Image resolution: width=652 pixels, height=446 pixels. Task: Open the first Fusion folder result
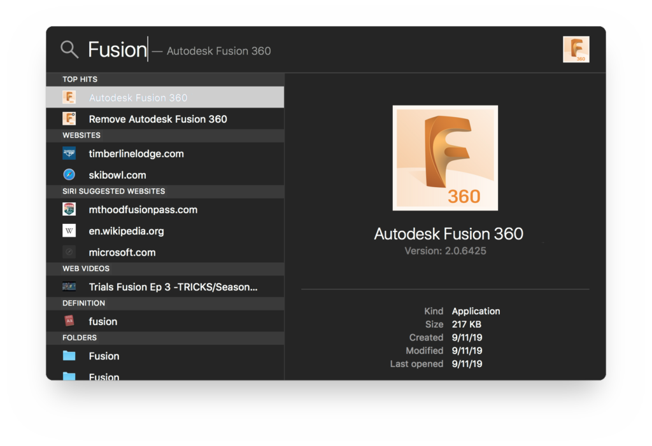point(165,356)
